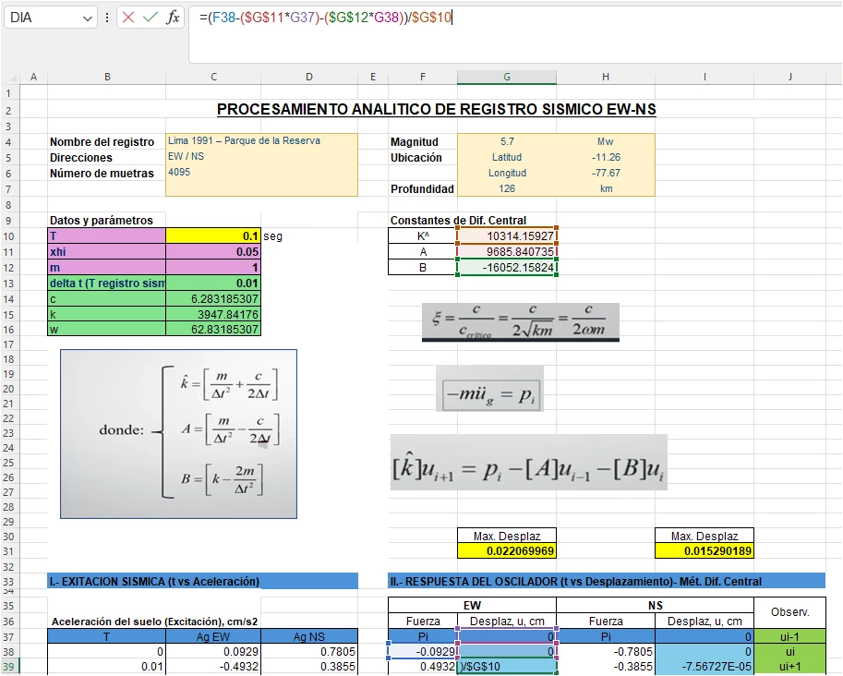Select column J header
843x676 pixels.
click(x=789, y=77)
